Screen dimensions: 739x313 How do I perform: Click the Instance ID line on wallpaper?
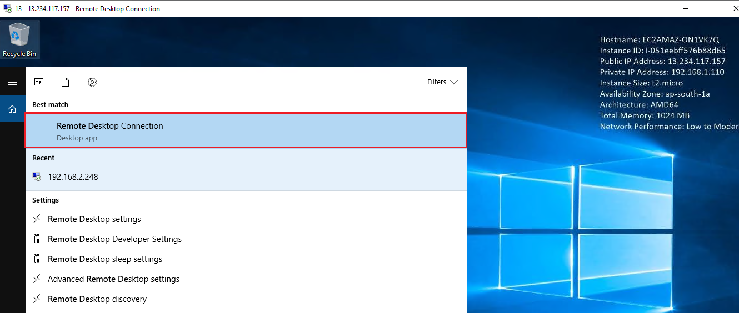(663, 51)
